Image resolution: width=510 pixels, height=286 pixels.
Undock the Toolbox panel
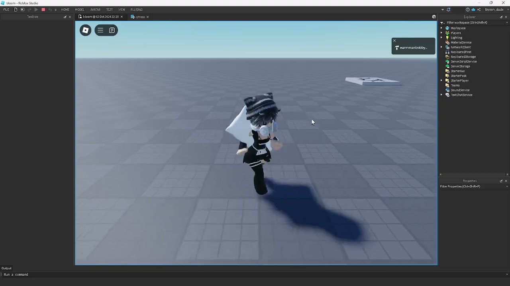pos(65,17)
